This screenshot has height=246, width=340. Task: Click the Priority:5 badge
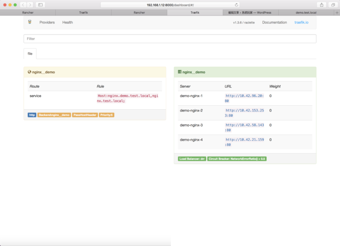point(106,115)
